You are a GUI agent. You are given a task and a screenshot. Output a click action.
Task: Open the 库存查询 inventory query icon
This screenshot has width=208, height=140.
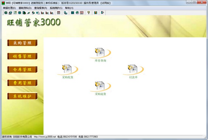(101, 55)
